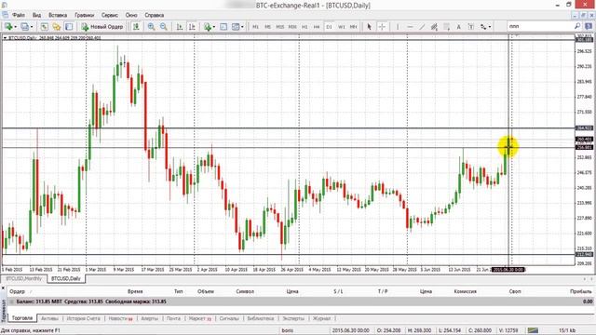Toggle chart shift icon
596x335 pixels.
[x=192, y=27]
